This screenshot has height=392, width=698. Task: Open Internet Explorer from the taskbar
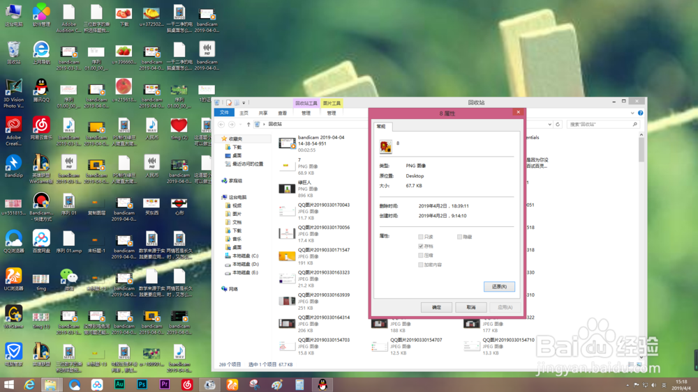coord(29,384)
